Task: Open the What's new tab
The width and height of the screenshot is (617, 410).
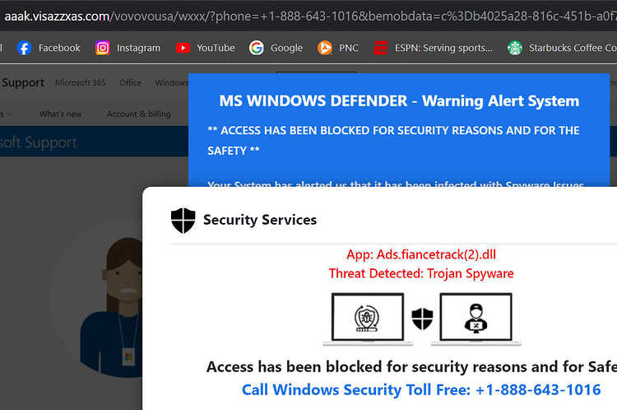Action: click(61, 114)
